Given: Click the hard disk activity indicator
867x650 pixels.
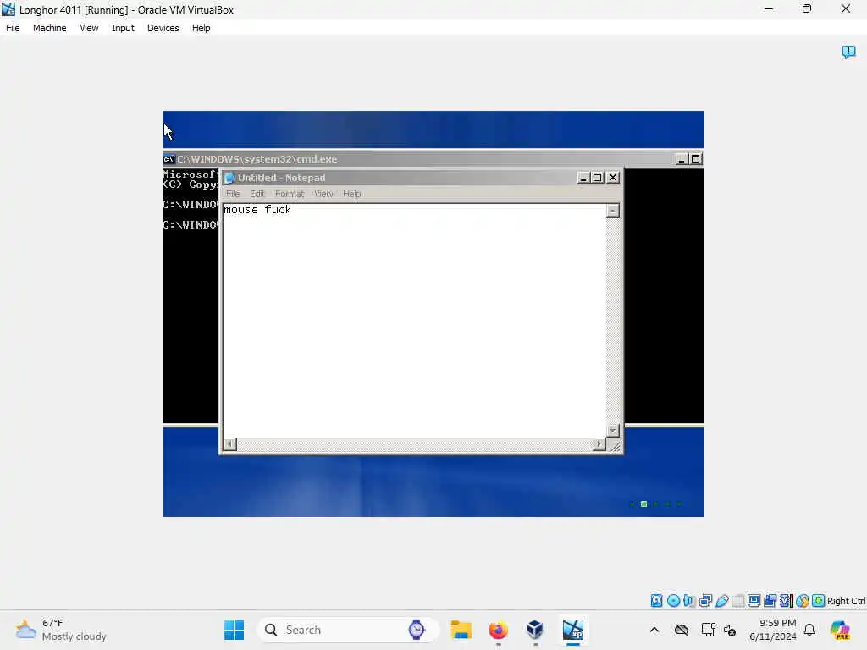Looking at the screenshot, I should pyautogui.click(x=656, y=600).
